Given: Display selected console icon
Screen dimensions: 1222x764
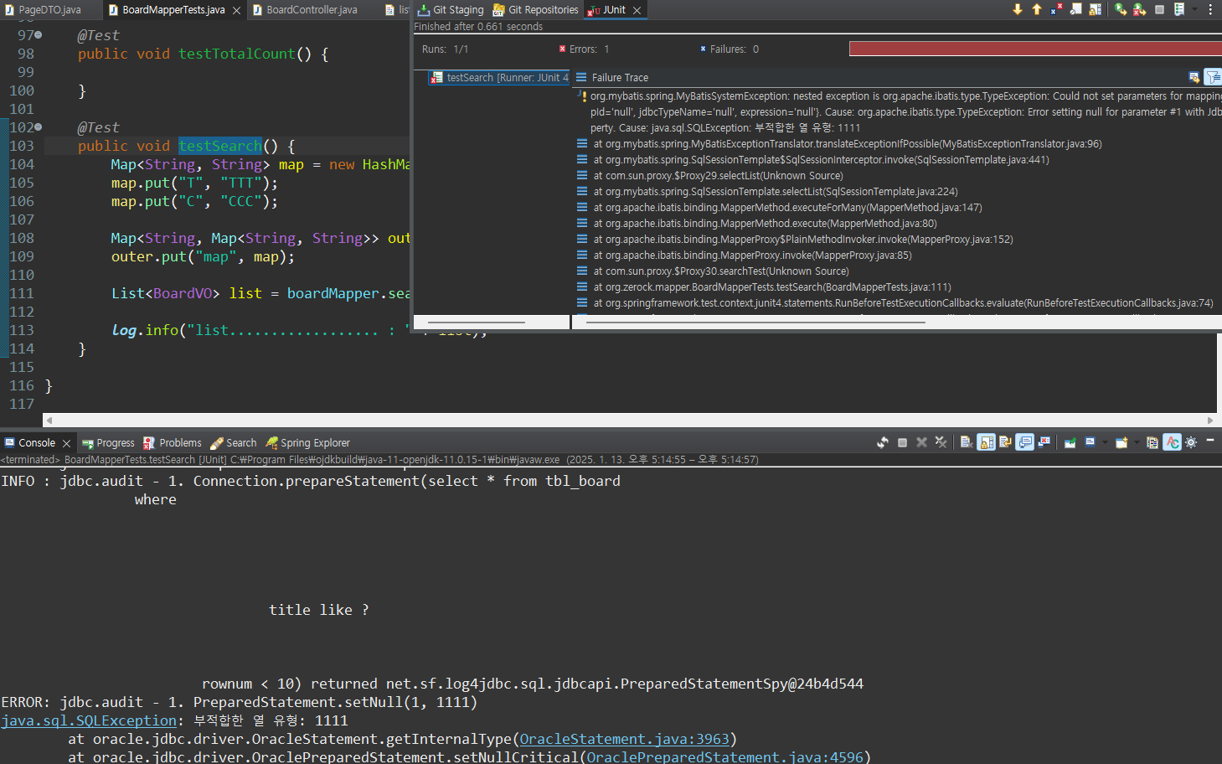Looking at the screenshot, I should (x=1090, y=442).
